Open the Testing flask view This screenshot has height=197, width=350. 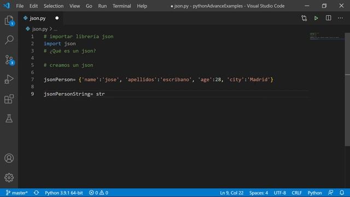tap(9, 118)
